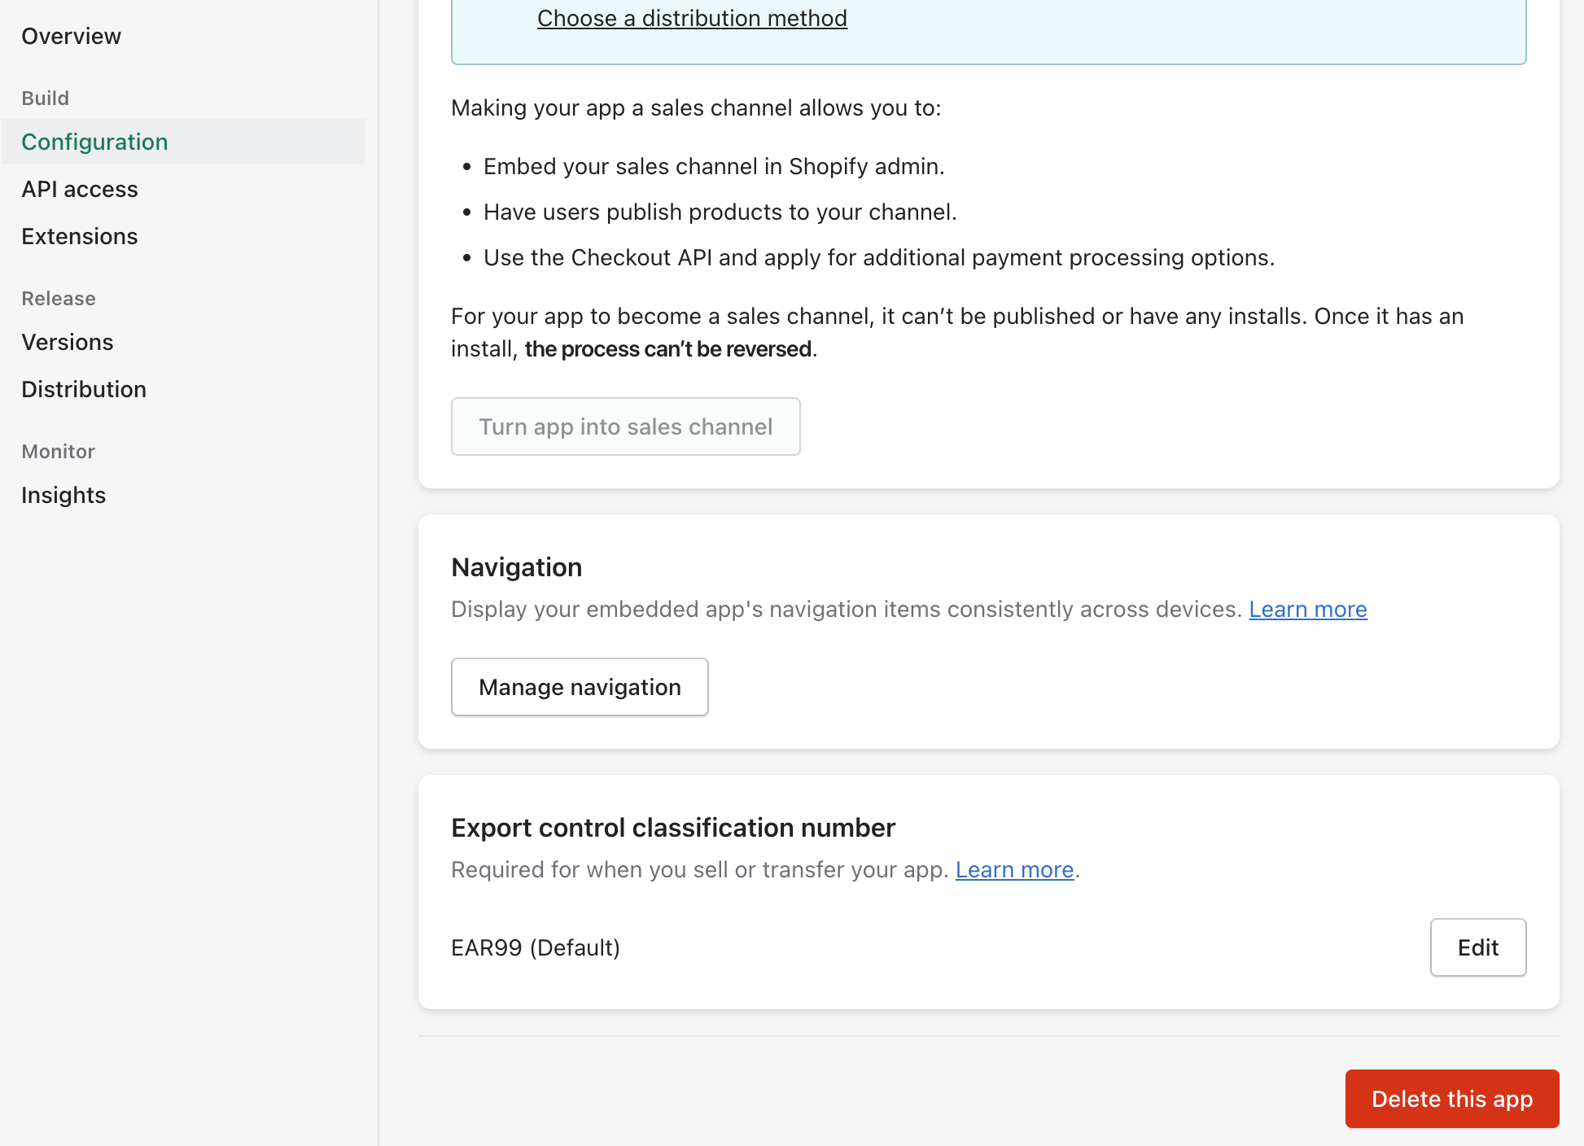
Task: Navigate to Distribution in sidebar
Action: [84, 389]
